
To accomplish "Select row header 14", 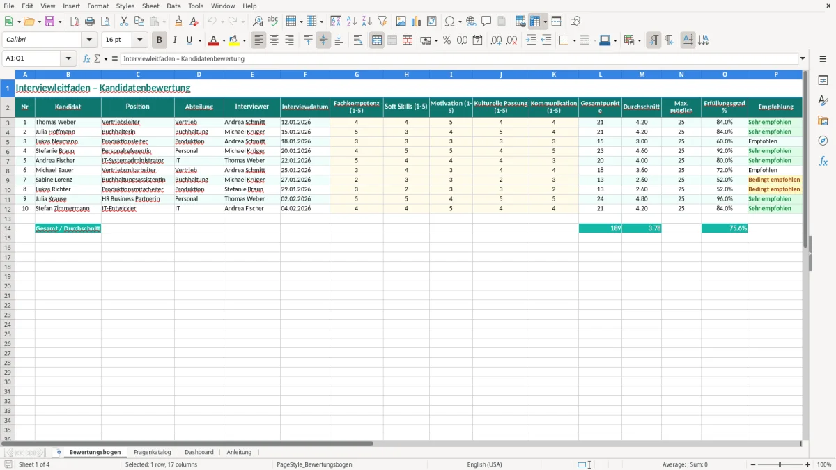I will [x=8, y=228].
